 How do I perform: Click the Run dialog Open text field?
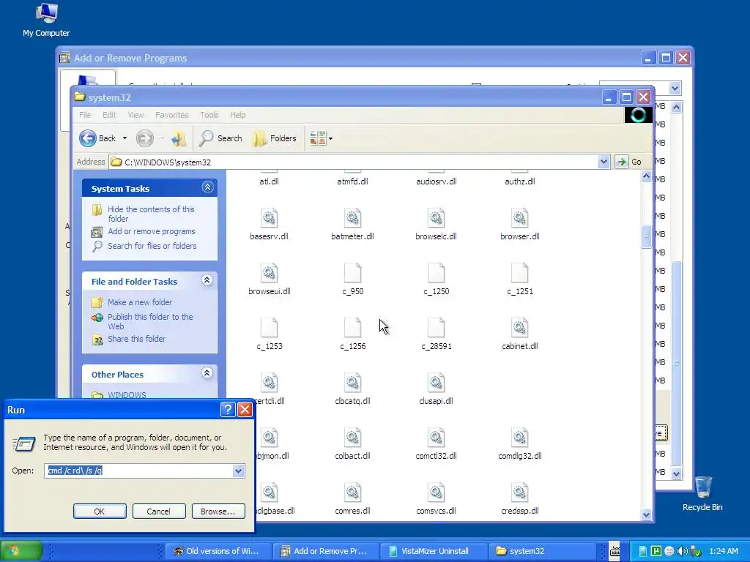138,471
